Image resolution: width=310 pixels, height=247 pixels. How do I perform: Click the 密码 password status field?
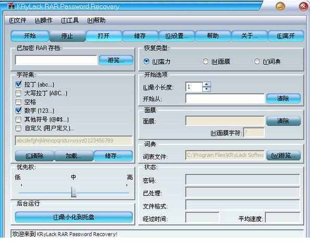[x=243, y=180]
